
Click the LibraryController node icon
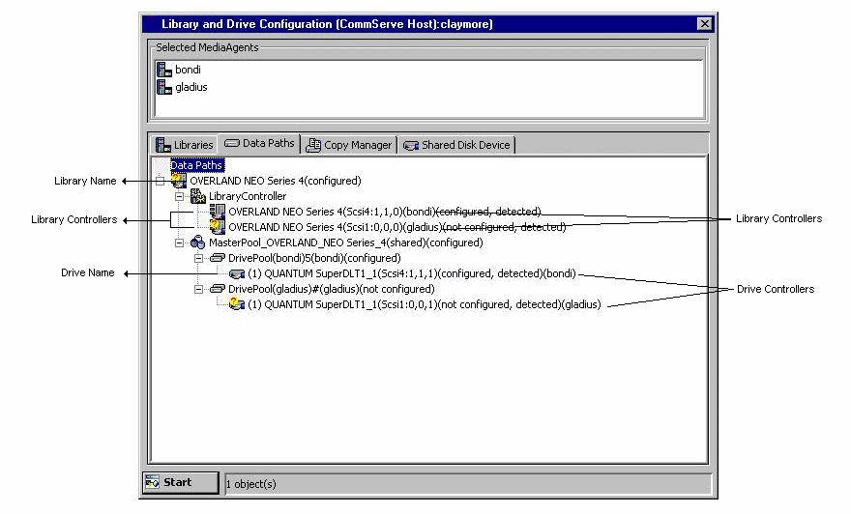click(197, 196)
